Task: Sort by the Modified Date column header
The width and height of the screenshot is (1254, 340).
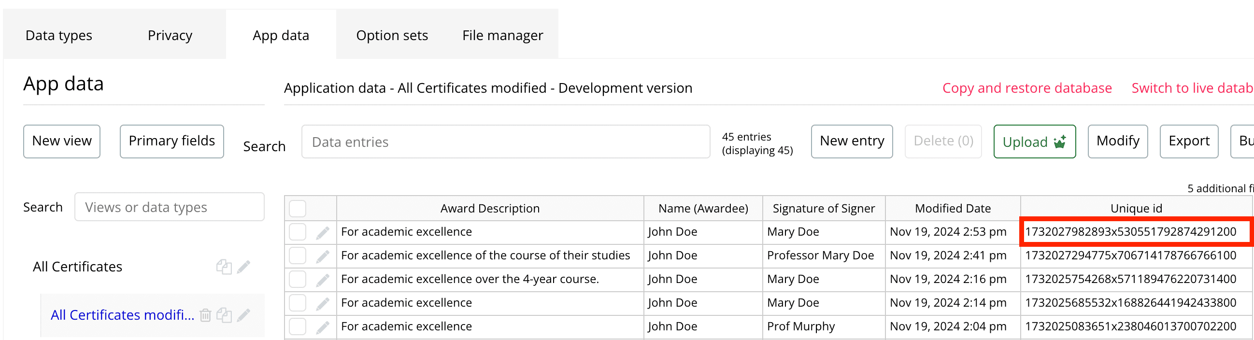Action: click(x=952, y=209)
